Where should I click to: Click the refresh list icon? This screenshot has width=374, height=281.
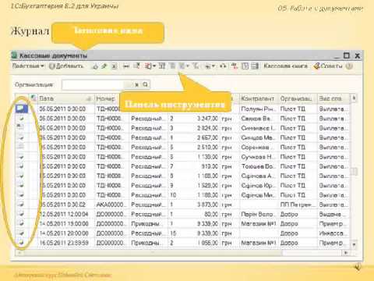(223, 66)
